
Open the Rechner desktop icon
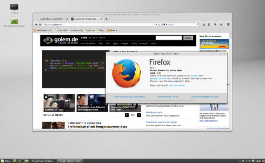[x=15, y=9]
